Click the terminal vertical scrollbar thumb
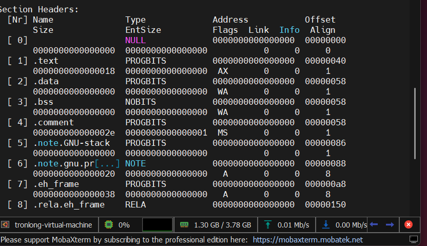The height and width of the screenshot is (246, 427). click(x=415, y=123)
